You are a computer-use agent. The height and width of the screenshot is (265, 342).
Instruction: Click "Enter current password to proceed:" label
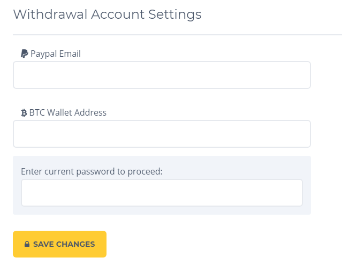point(92,171)
